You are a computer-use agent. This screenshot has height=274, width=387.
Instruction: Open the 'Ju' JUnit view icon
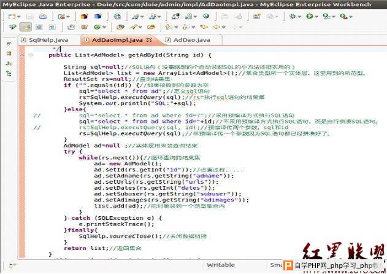tap(9, 63)
